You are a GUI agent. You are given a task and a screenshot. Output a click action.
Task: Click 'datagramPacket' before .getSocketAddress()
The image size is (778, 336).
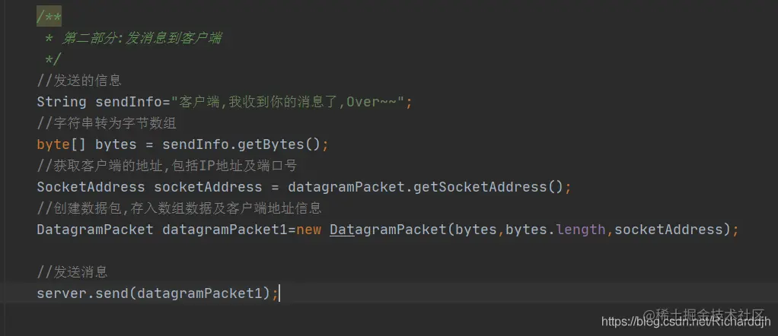point(346,187)
